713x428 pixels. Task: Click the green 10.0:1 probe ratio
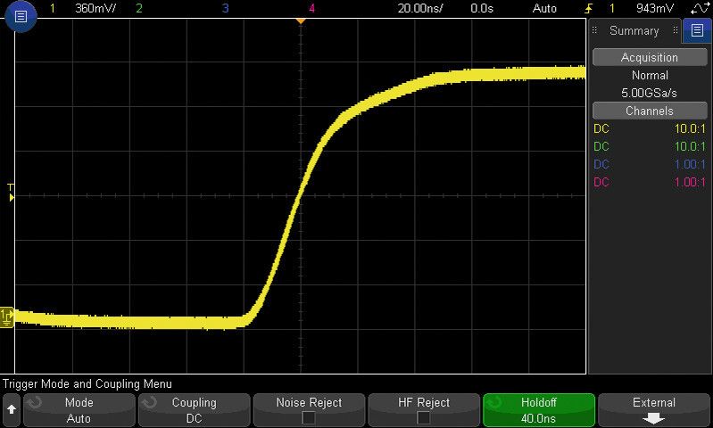(690, 146)
